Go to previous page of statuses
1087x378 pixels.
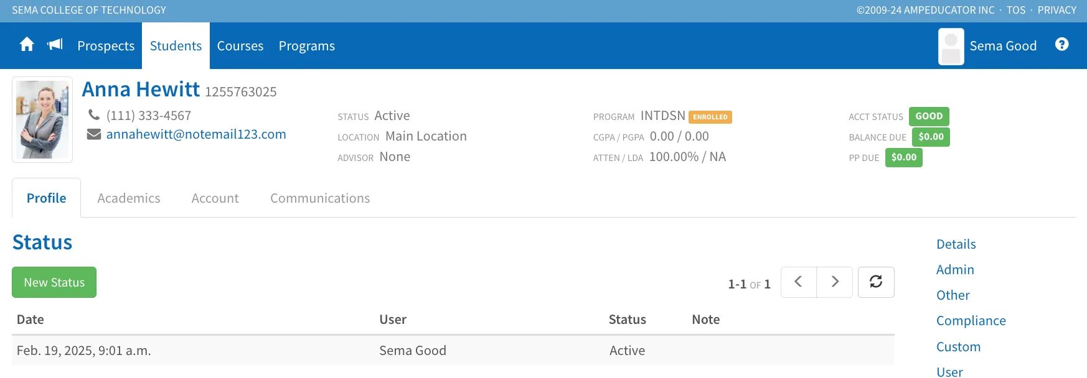point(799,282)
